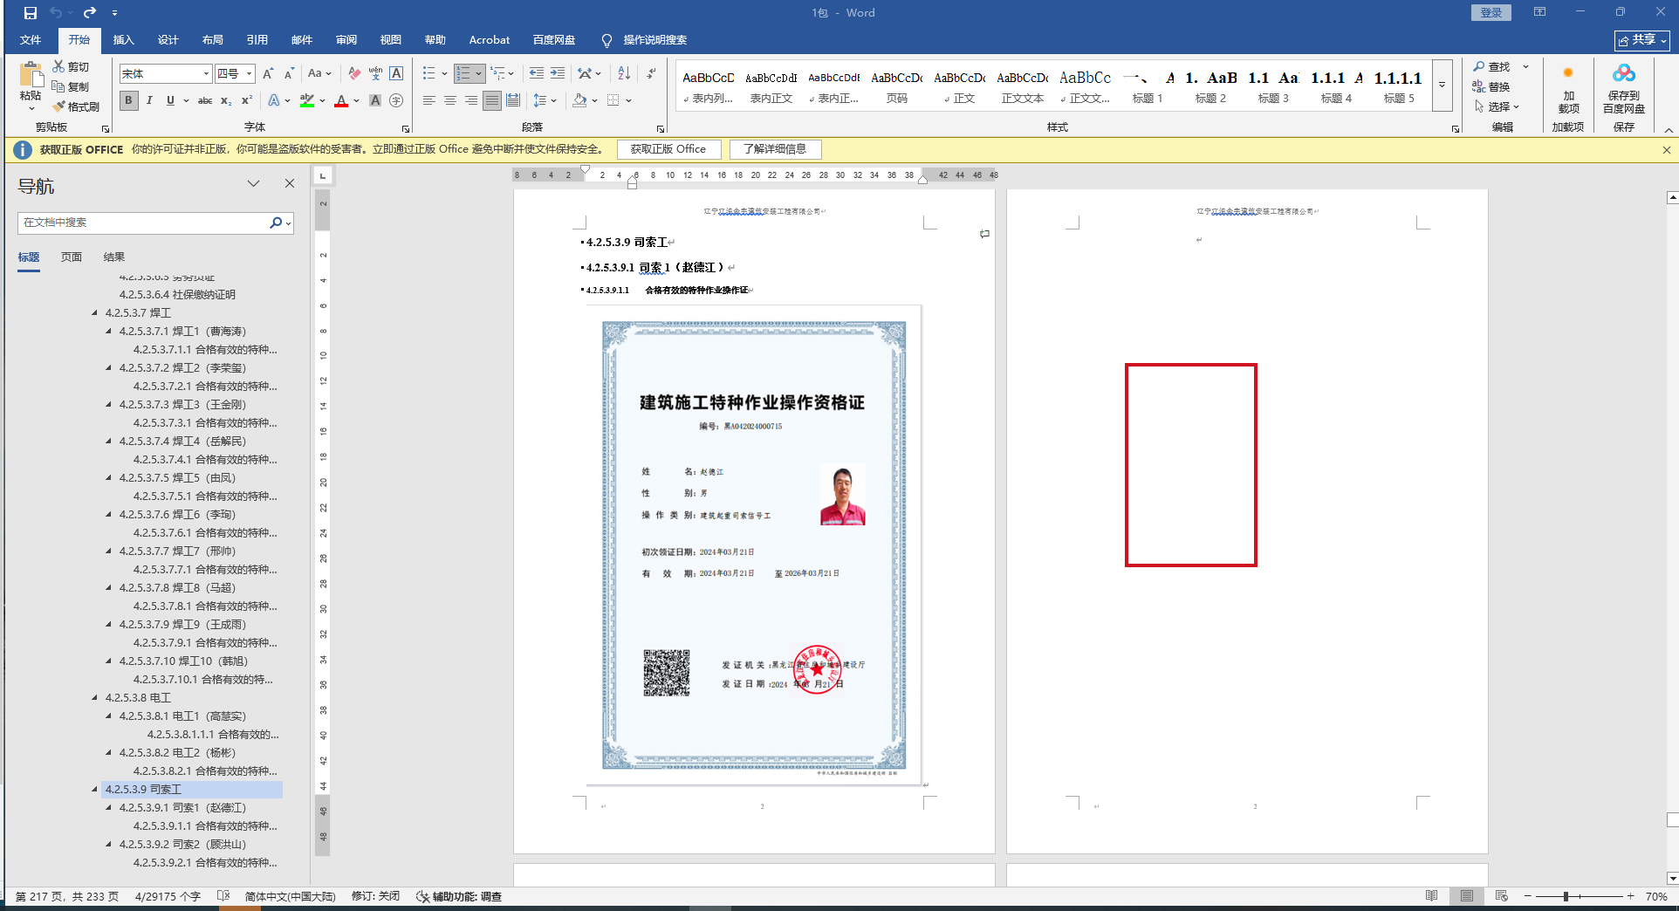Click the search magnifier in navigation pane
The width and height of the screenshot is (1679, 911).
[276, 223]
